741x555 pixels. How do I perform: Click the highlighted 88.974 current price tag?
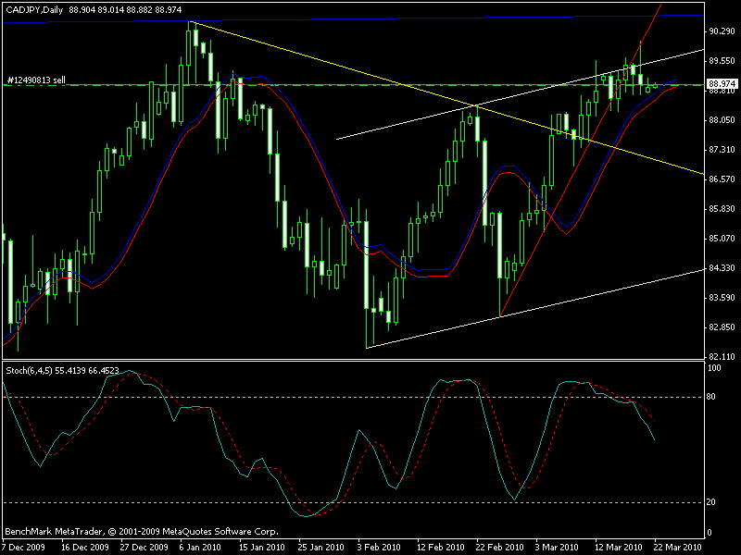coord(722,84)
